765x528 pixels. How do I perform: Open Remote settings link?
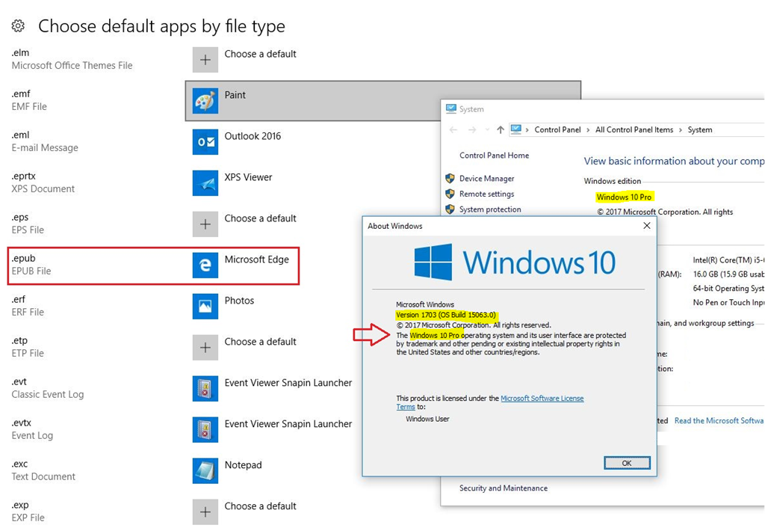pos(486,194)
